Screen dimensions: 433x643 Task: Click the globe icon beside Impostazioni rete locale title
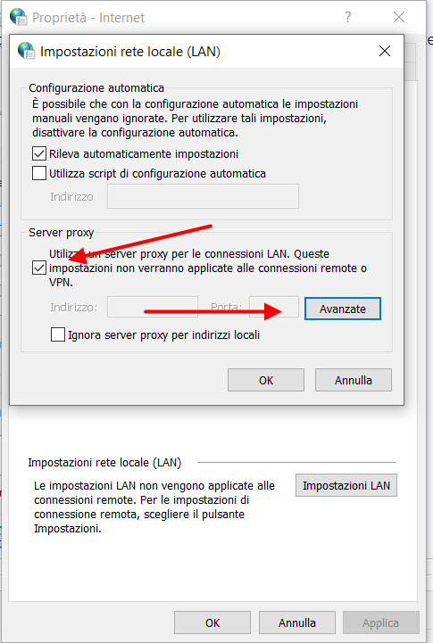(x=26, y=51)
